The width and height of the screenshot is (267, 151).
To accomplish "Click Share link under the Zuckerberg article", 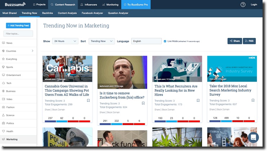I will pyautogui.click(x=102, y=112).
